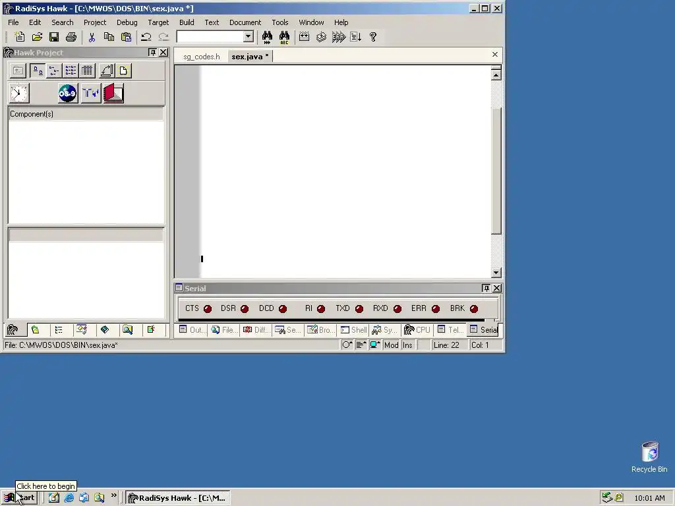Click the curved arrow properties icon in Hawk Project

click(107, 70)
